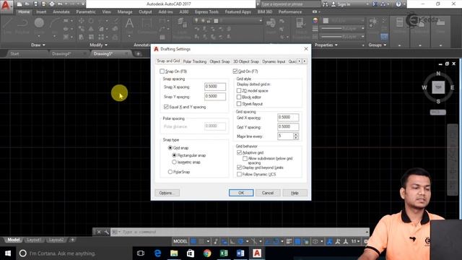
Task: Click the Match Properties icon in ribbon
Action: pos(300,28)
